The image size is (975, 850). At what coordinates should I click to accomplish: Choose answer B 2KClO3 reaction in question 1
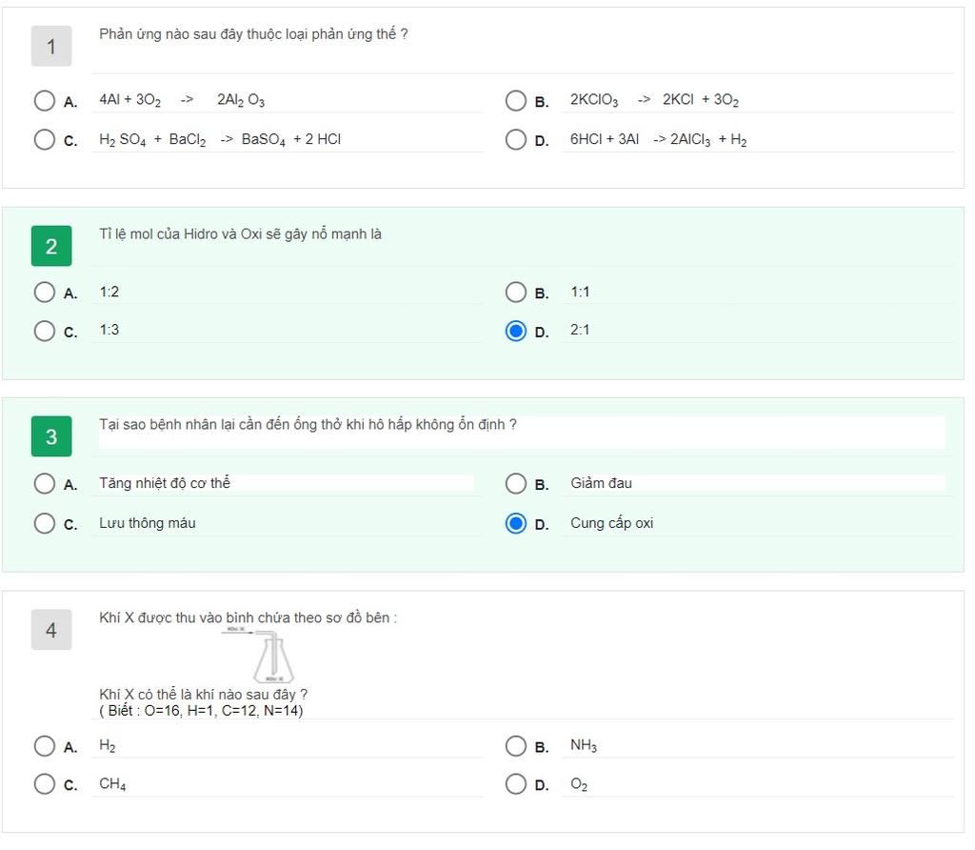click(x=515, y=100)
